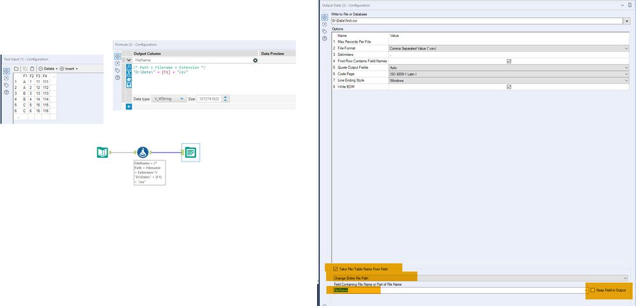This screenshot has height=306, width=636.
Task: Select the Code Page option row label
Action: pyautogui.click(x=346, y=74)
